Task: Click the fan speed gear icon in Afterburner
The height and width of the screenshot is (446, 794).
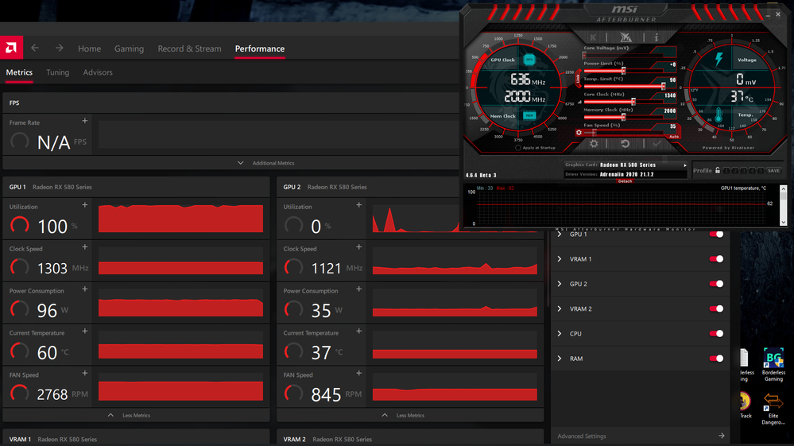Action: click(579, 133)
